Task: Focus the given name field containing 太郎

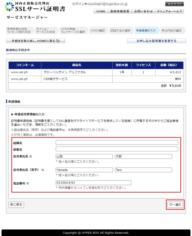Action: [x=143, y=156]
